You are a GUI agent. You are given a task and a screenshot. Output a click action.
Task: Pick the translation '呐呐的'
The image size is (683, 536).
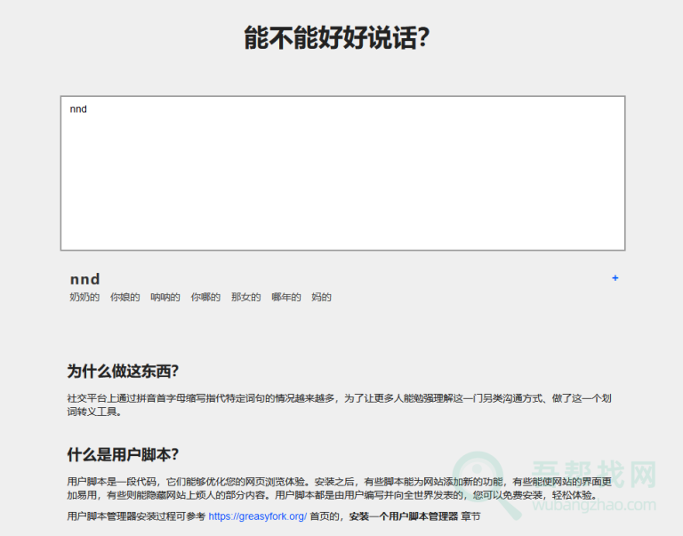click(165, 297)
